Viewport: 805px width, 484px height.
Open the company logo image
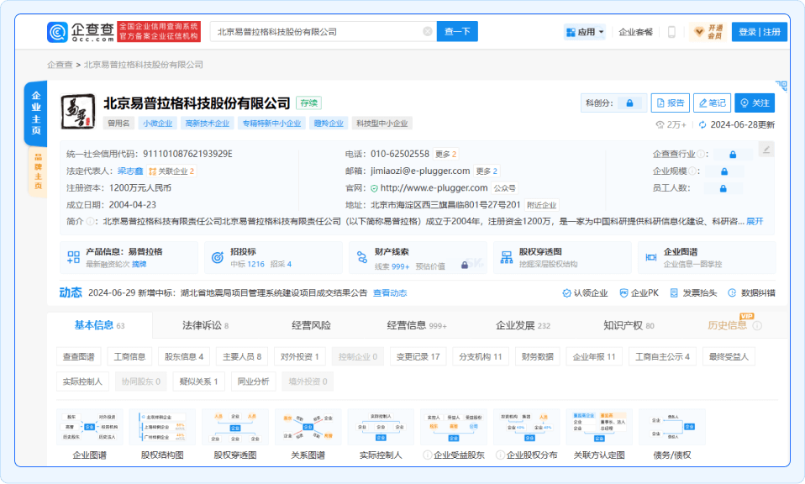pyautogui.click(x=78, y=112)
